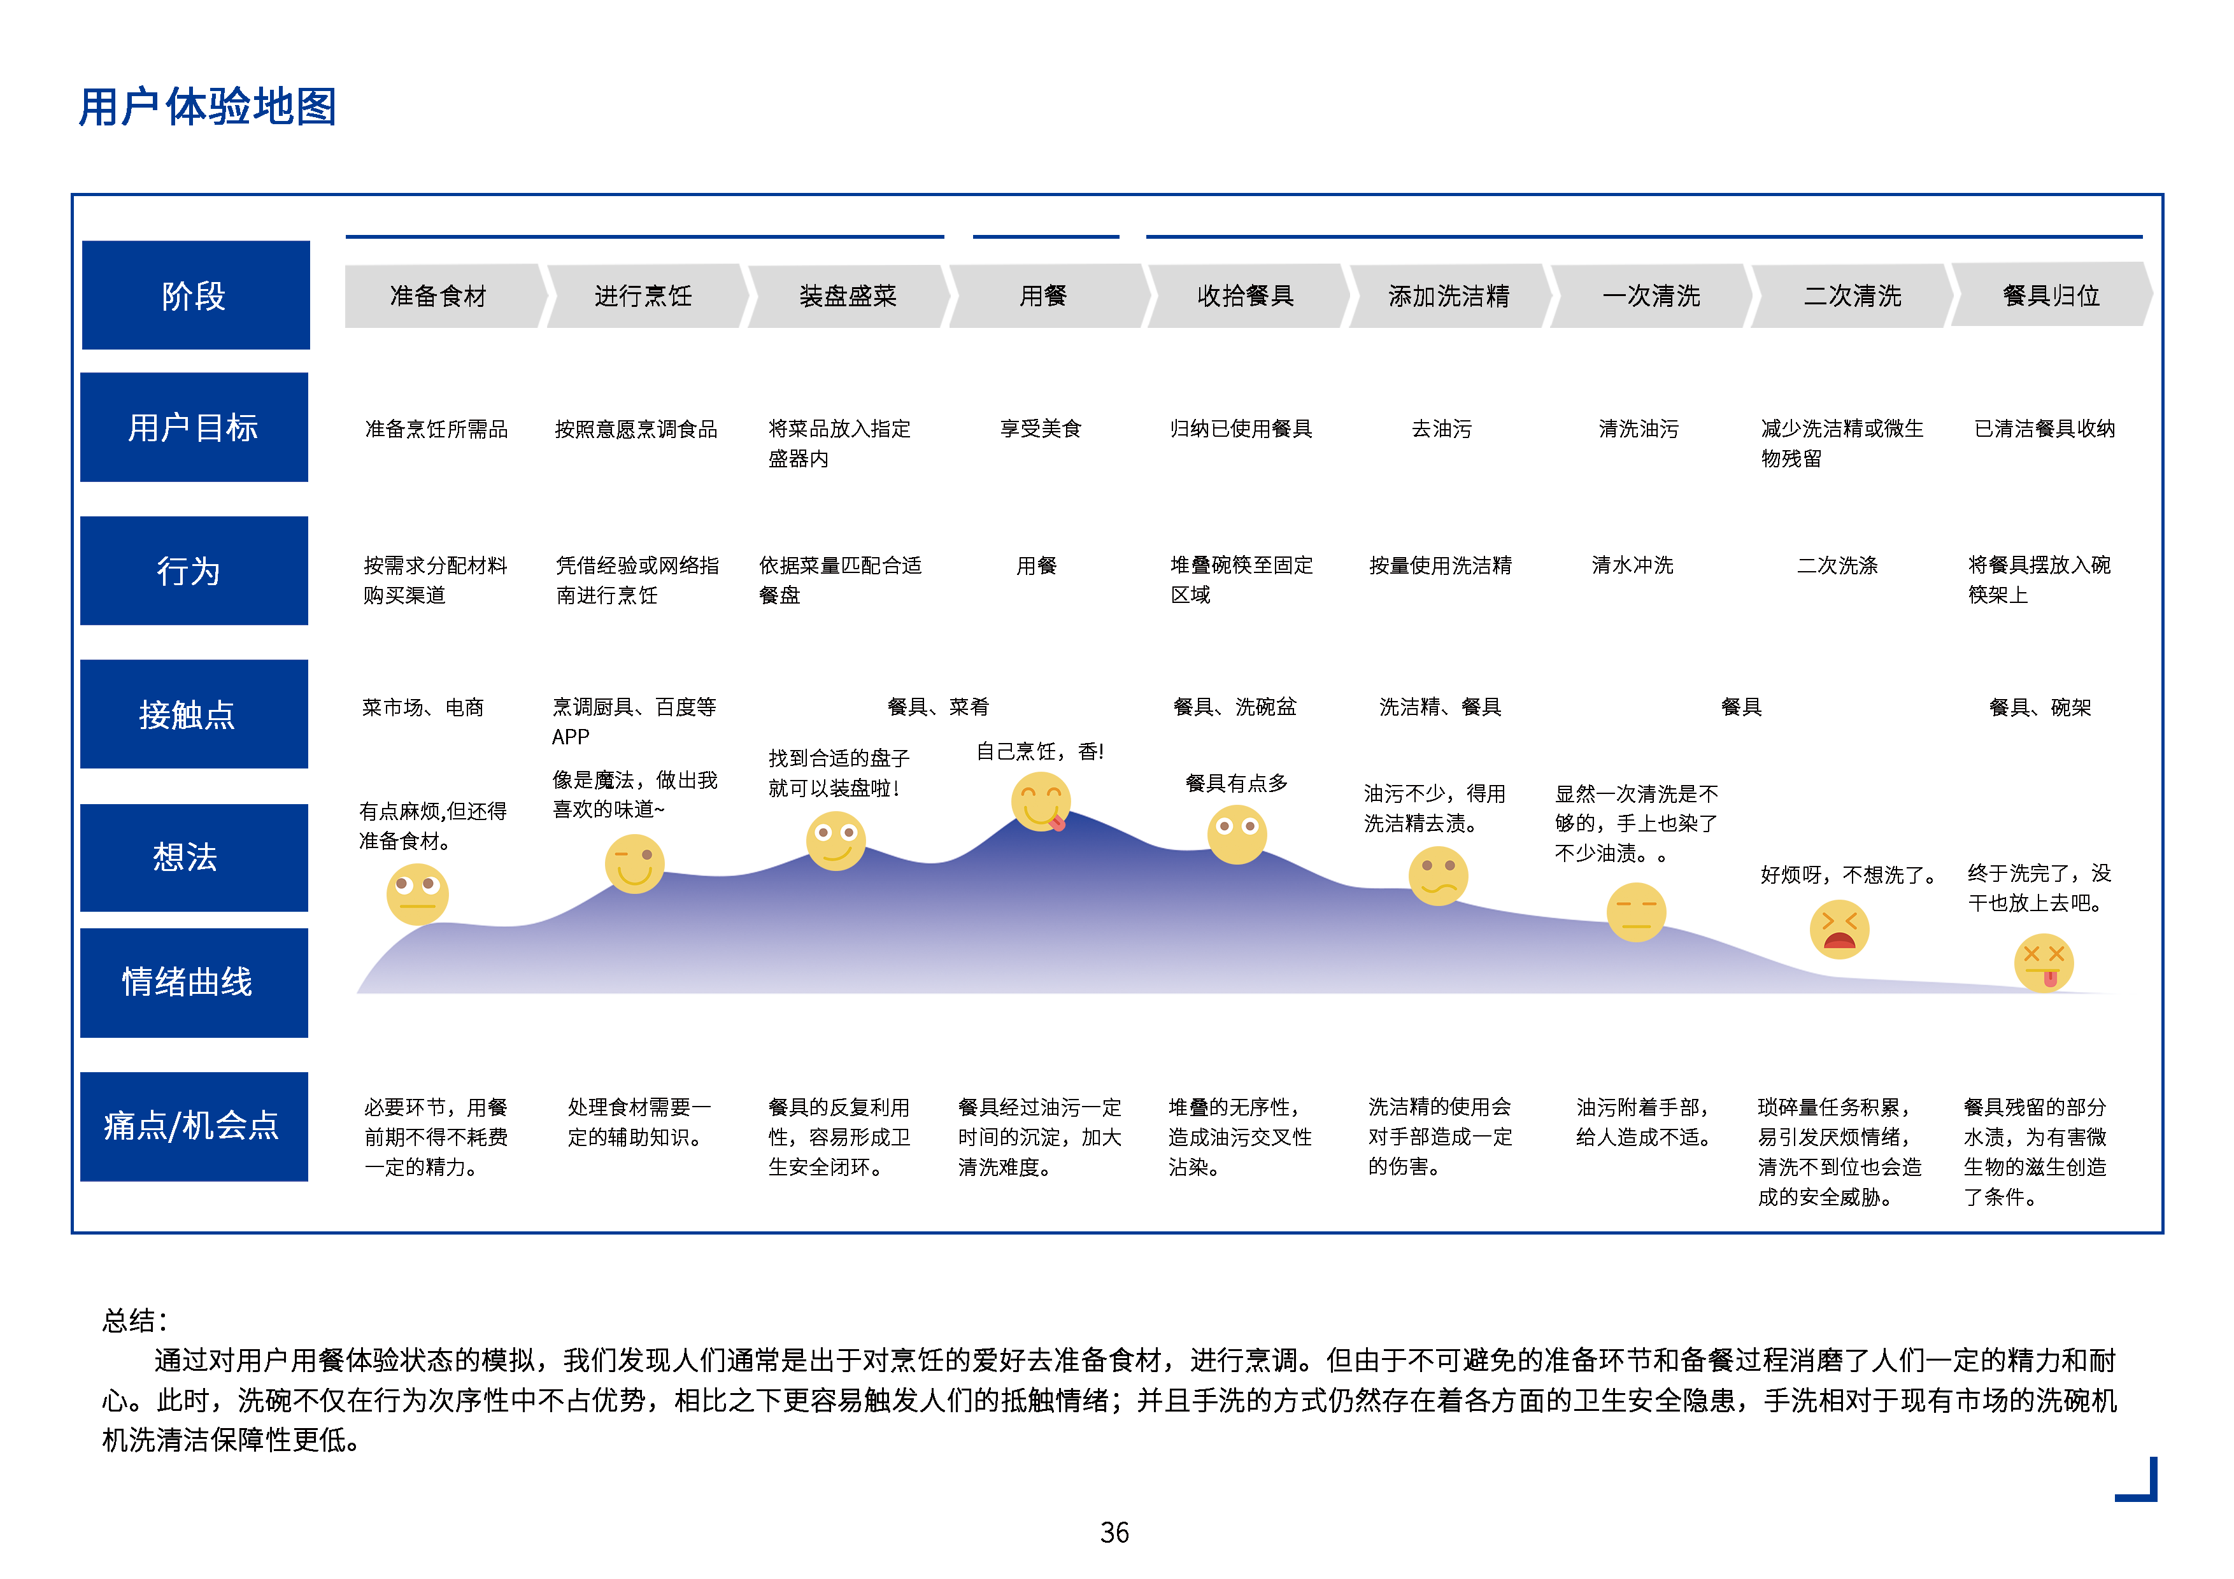This screenshot has height=1579, width=2234.
Task: Click the 用户体验地图 page title
Action: coord(207,106)
